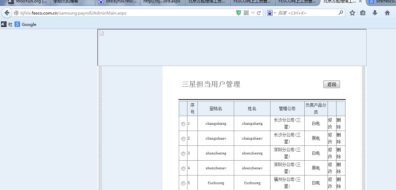This screenshot has height=190, width=396.
Task: Select radio button for row 1 changshawg
Action: pyautogui.click(x=183, y=124)
